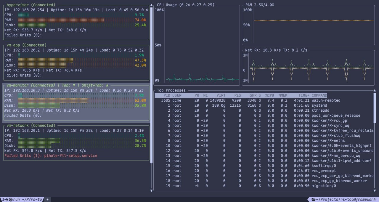Image resolution: width=379 pixels, height=202 pixels.
Task: Sort processes by %MEM column header
Action: click(283, 95)
